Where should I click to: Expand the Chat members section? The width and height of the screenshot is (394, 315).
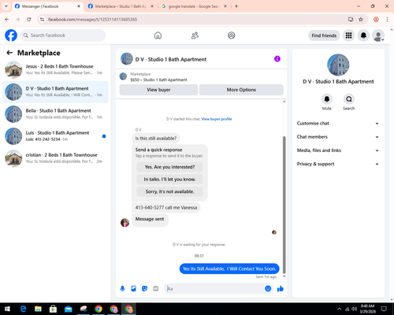(338, 137)
